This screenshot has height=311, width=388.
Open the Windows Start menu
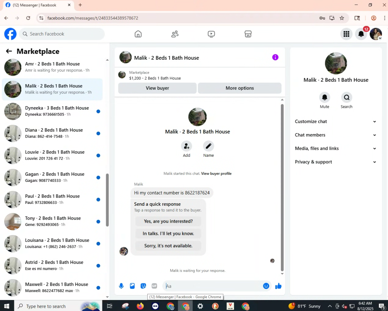tap(7, 306)
